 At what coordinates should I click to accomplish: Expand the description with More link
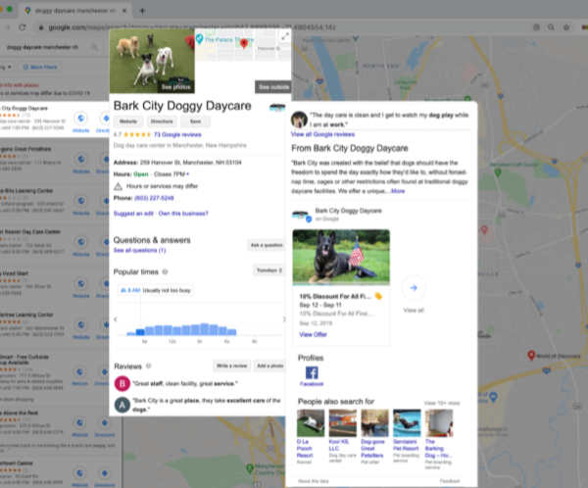(x=397, y=191)
